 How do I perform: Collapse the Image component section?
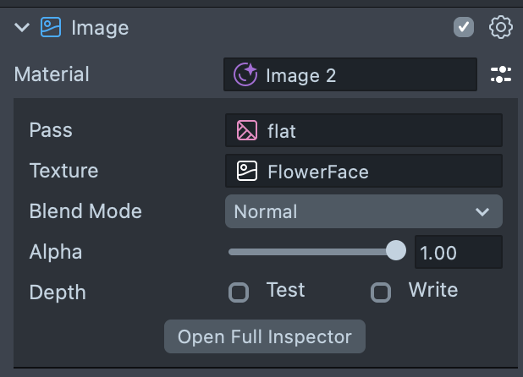tap(21, 28)
